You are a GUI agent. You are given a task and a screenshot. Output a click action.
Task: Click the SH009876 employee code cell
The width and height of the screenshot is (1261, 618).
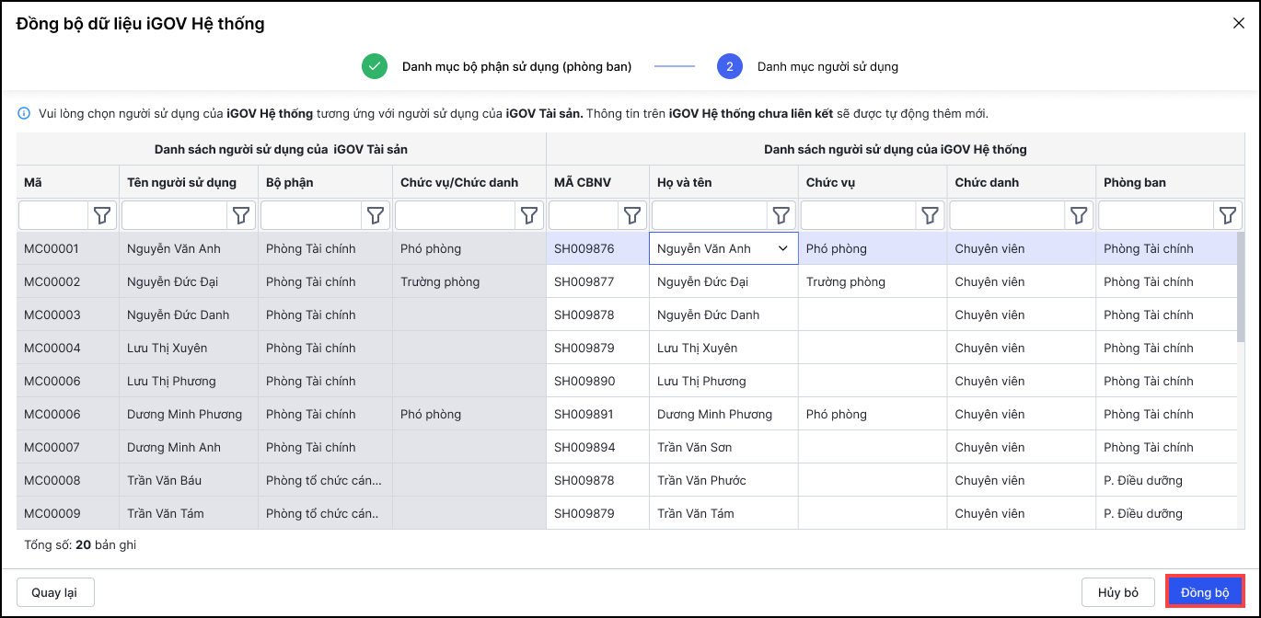click(x=597, y=248)
